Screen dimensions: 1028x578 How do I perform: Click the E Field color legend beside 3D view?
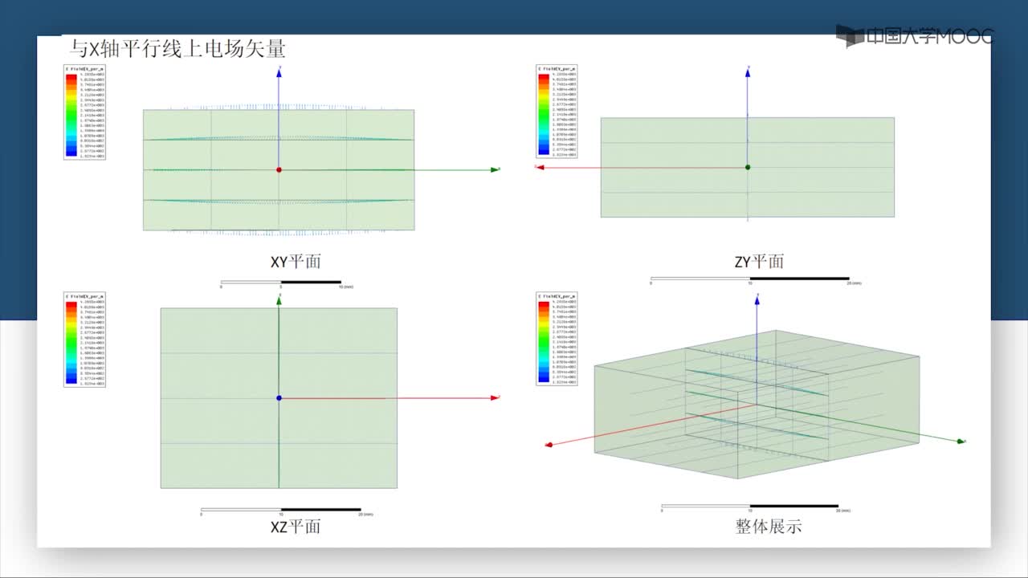[557, 339]
